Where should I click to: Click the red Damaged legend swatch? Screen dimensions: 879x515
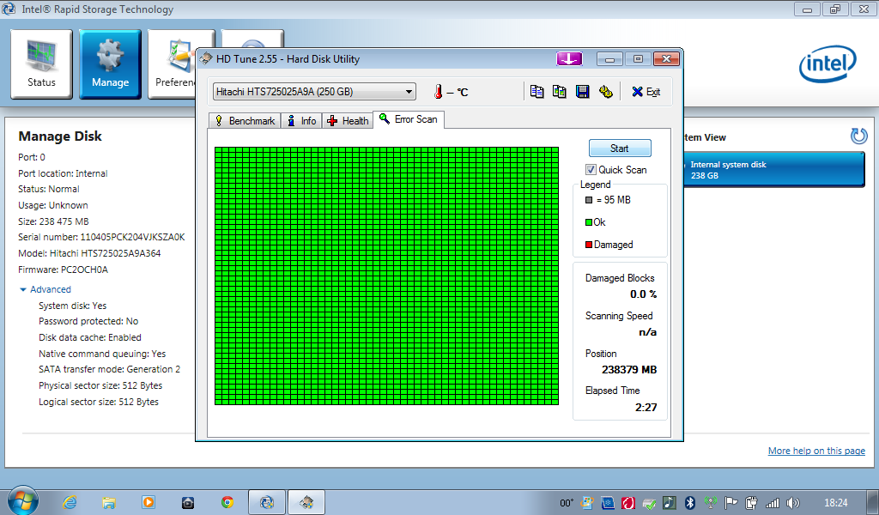589,245
